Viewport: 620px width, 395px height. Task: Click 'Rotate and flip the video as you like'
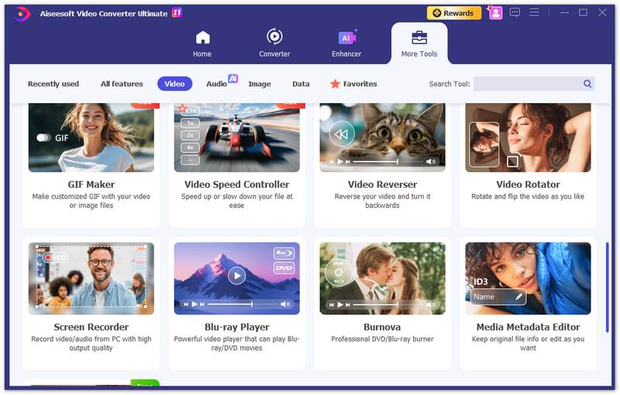coord(528,196)
